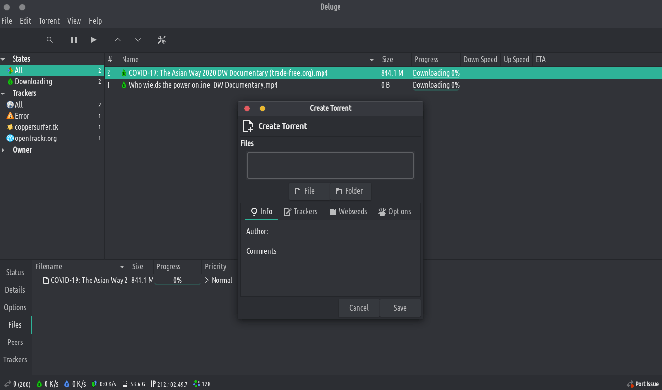Open the Torrent menu
This screenshot has height=390, width=662.
click(49, 21)
